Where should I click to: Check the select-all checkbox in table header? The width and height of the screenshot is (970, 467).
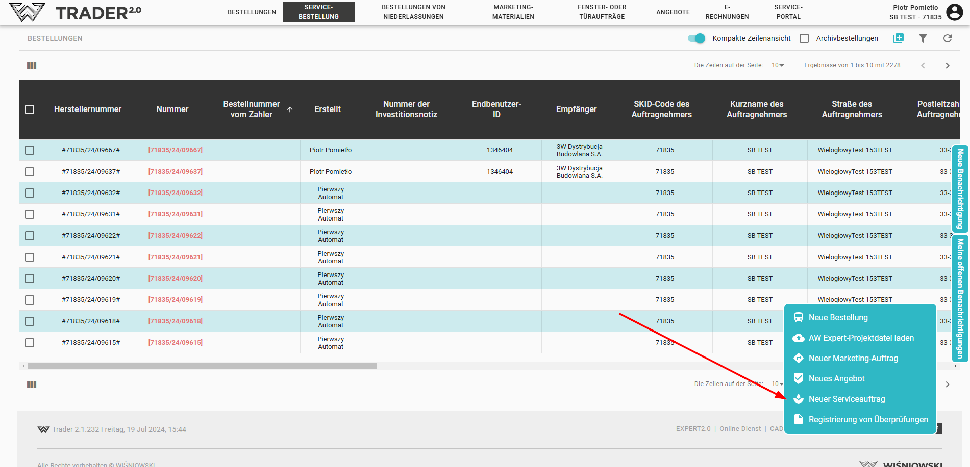click(30, 109)
